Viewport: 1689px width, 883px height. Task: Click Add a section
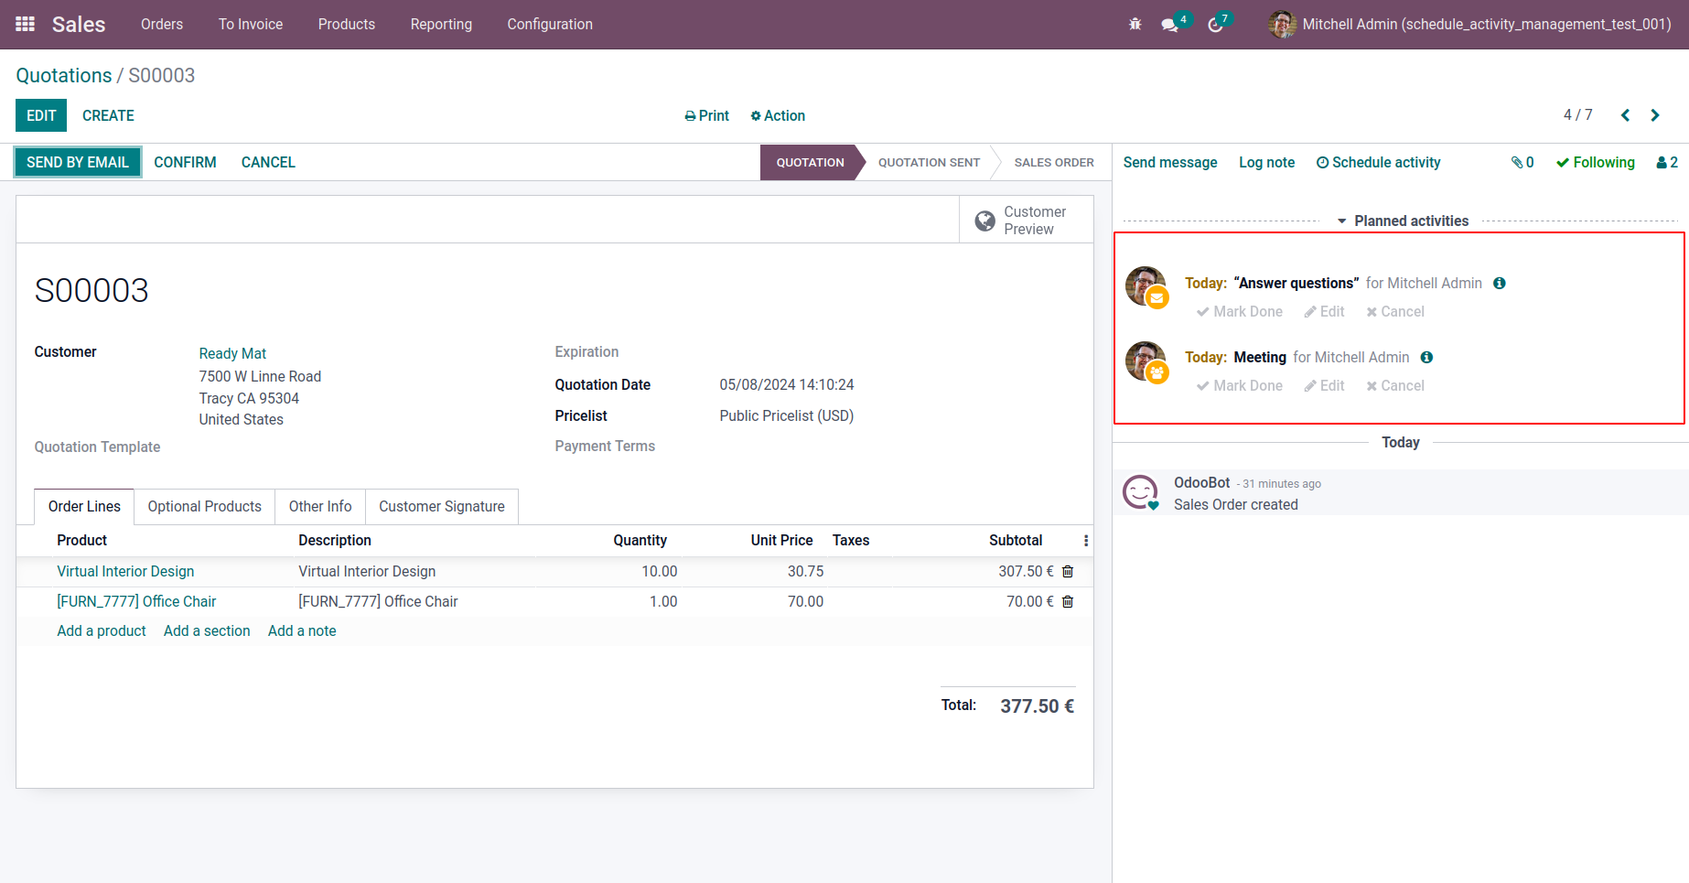[207, 630]
